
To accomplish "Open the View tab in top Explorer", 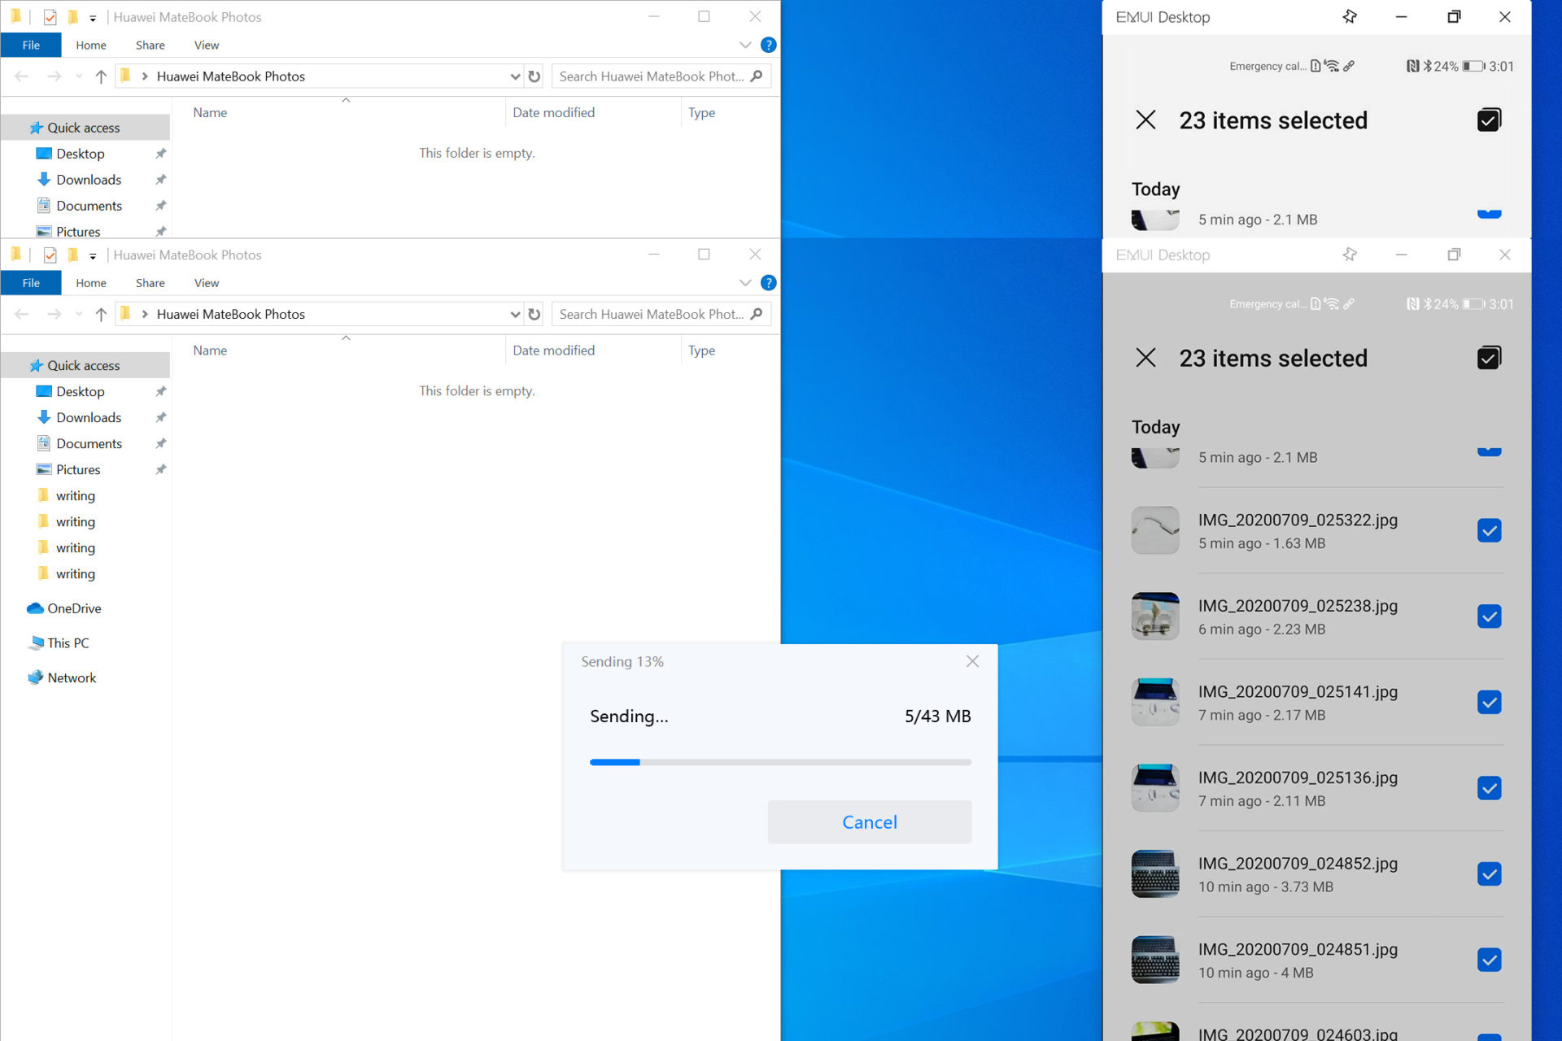I will click(206, 45).
